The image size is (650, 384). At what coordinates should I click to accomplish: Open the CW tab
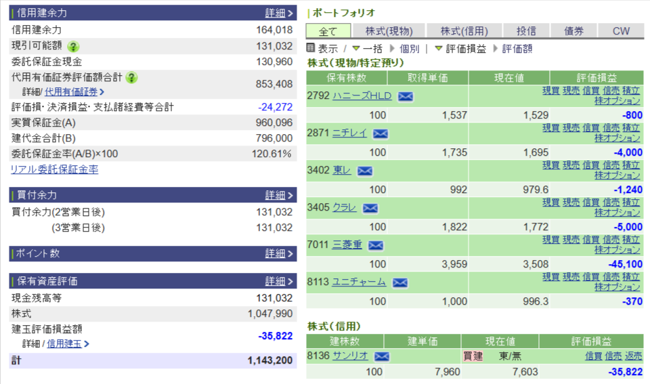[621, 31]
